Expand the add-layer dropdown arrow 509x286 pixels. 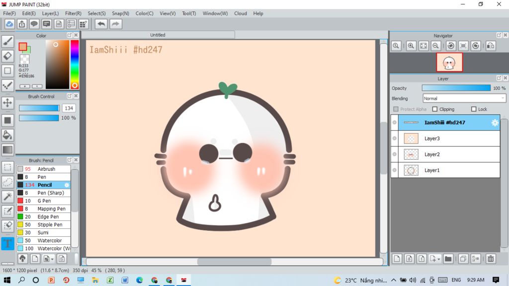click(438, 259)
